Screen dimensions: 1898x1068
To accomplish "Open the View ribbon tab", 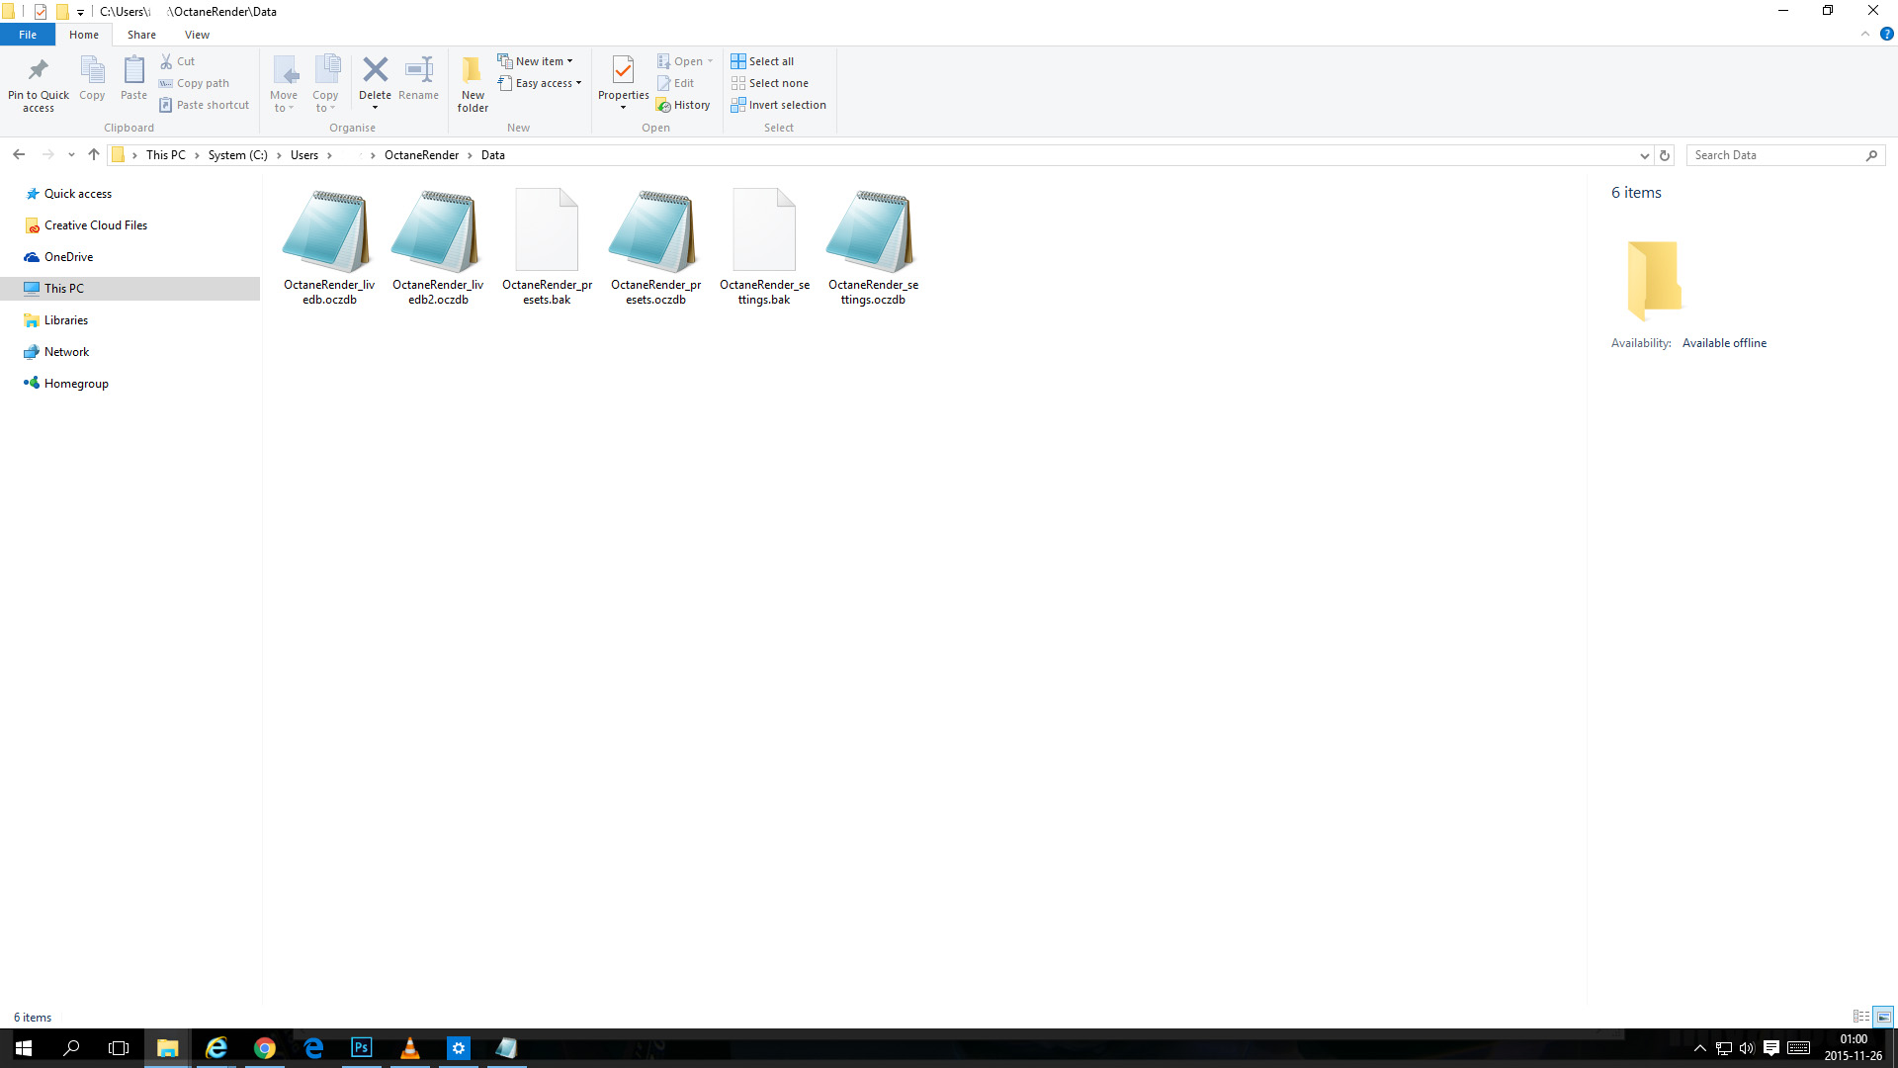I will (x=197, y=35).
